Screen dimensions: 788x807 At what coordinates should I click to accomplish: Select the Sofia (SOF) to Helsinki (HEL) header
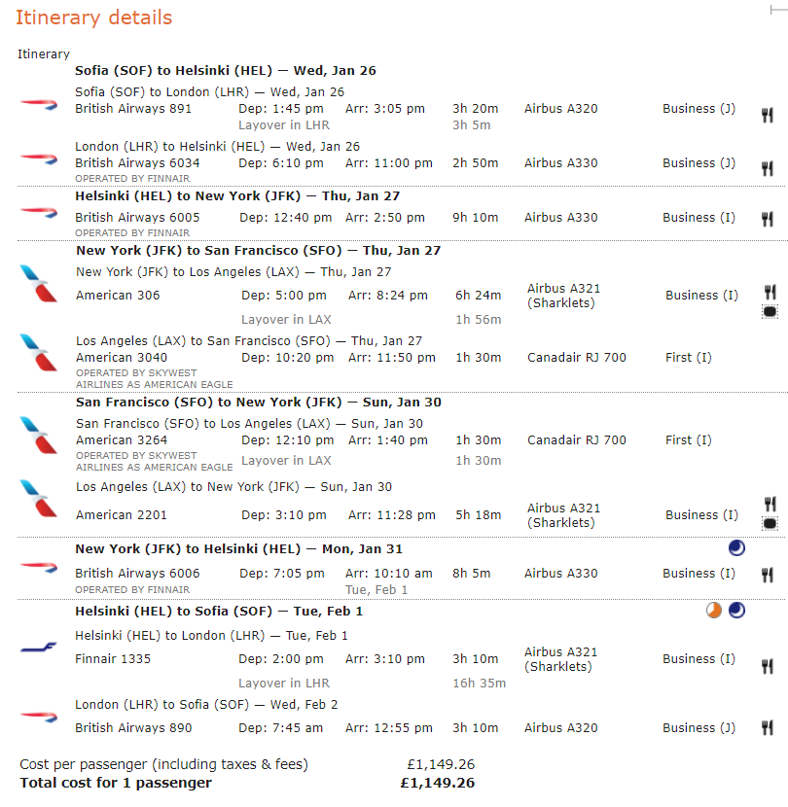[225, 70]
